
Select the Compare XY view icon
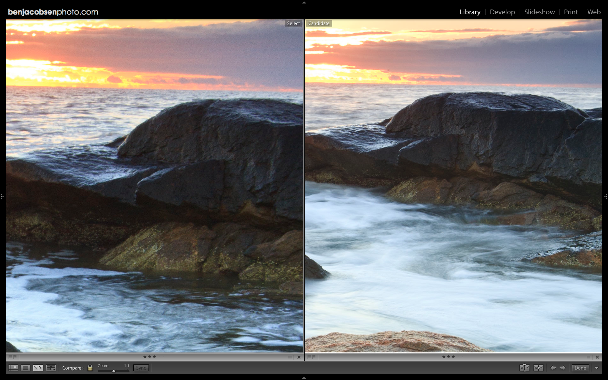point(38,368)
